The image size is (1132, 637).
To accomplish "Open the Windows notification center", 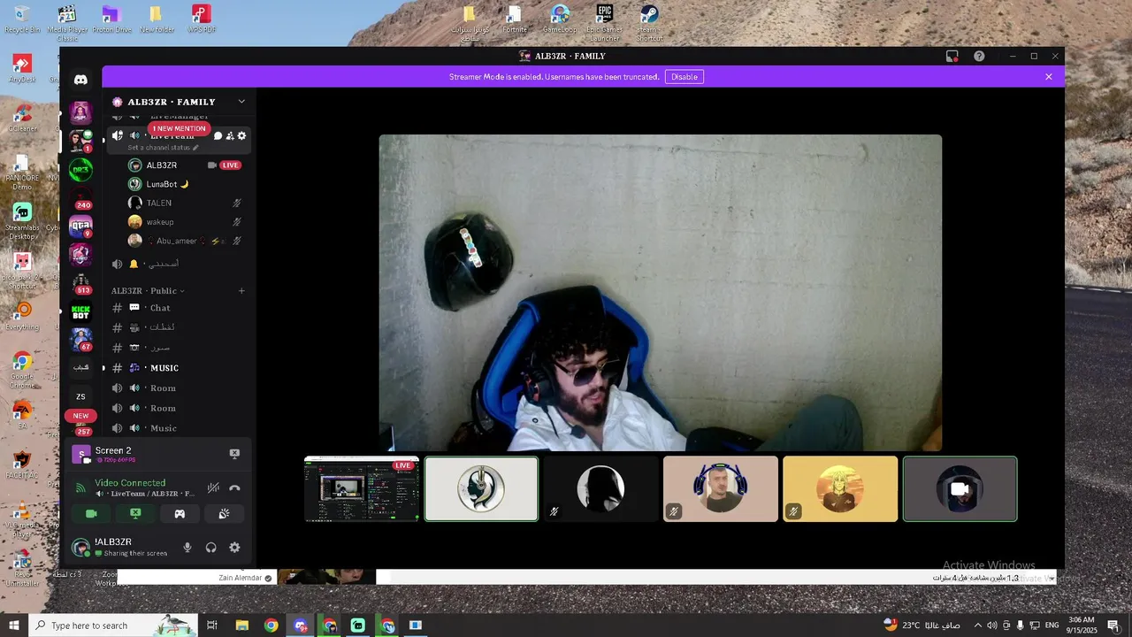I will point(1113,625).
